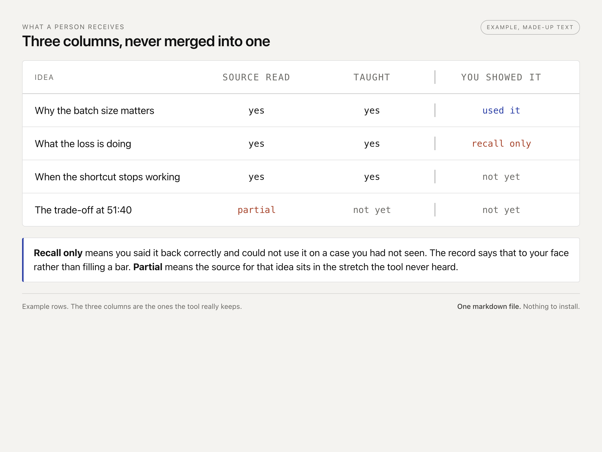Click Taught 'yes' for shortcut row
The height and width of the screenshot is (452, 602).
tap(372, 177)
